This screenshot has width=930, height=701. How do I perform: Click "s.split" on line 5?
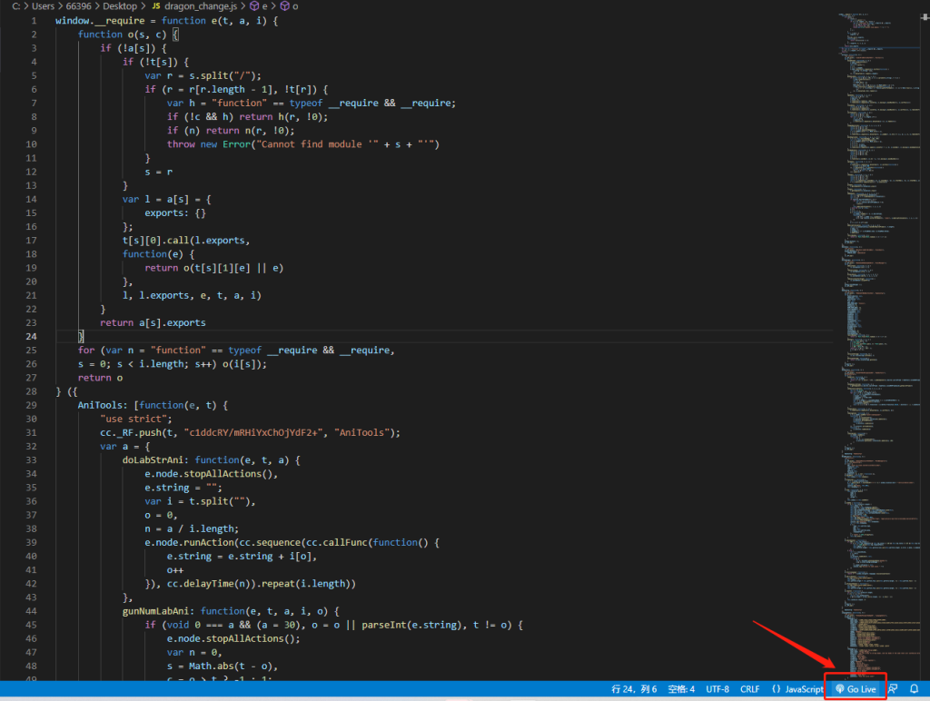pos(209,75)
